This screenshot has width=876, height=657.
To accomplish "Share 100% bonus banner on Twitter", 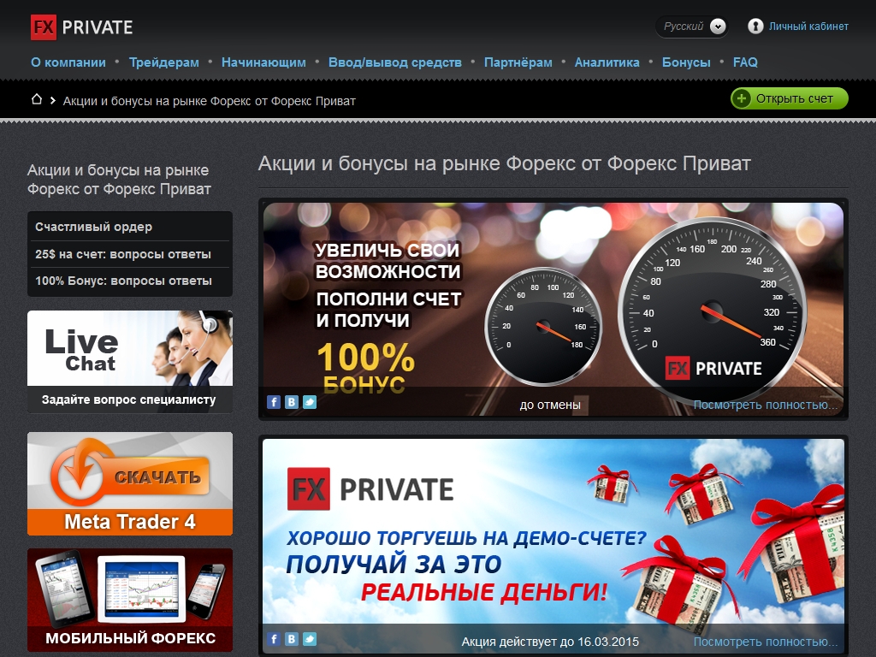I will click(310, 402).
